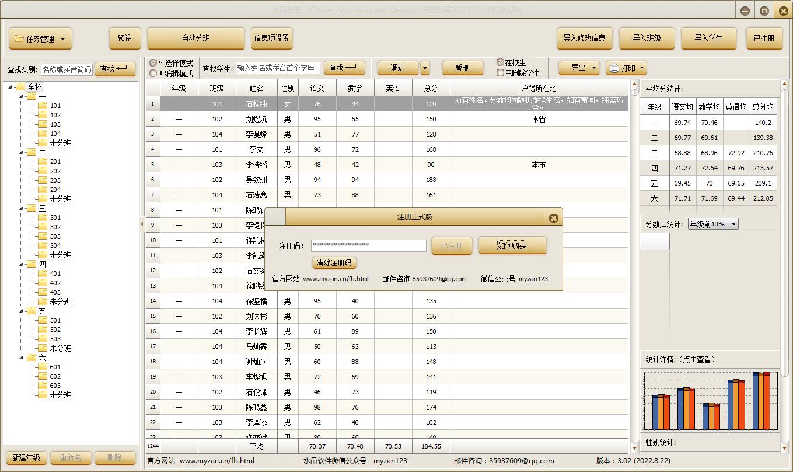
Task: Toggle the 在校生 checkbox
Action: (x=500, y=62)
